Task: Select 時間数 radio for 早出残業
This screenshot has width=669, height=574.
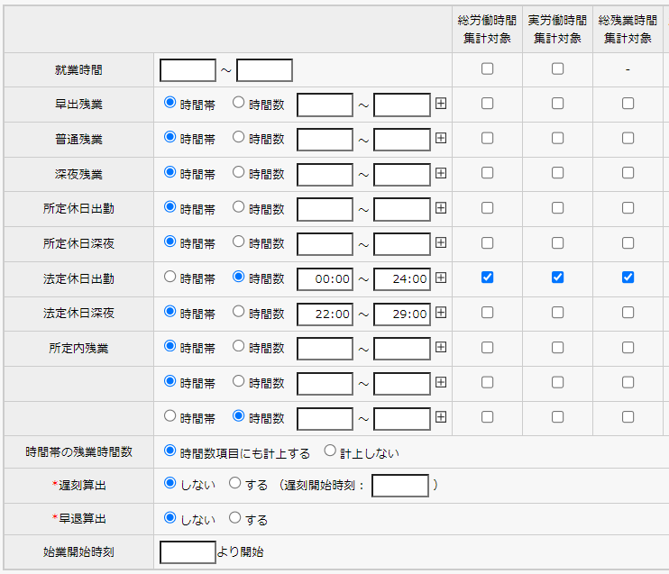Action: click(x=239, y=104)
